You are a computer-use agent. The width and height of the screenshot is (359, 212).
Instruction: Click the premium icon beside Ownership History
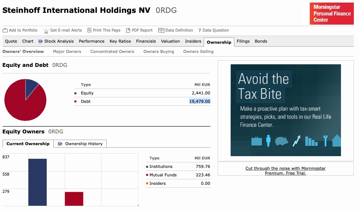[x=59, y=144]
